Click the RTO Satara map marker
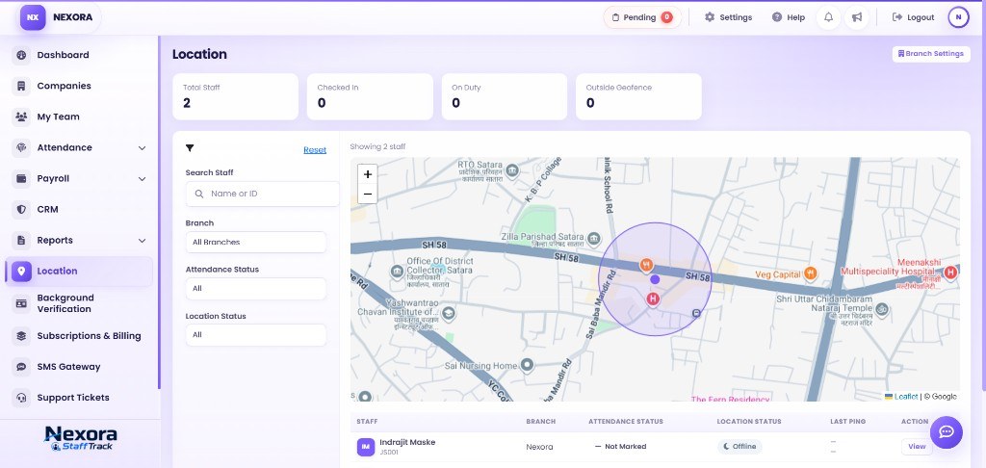Viewport: 986px width, 468px height. [512, 170]
